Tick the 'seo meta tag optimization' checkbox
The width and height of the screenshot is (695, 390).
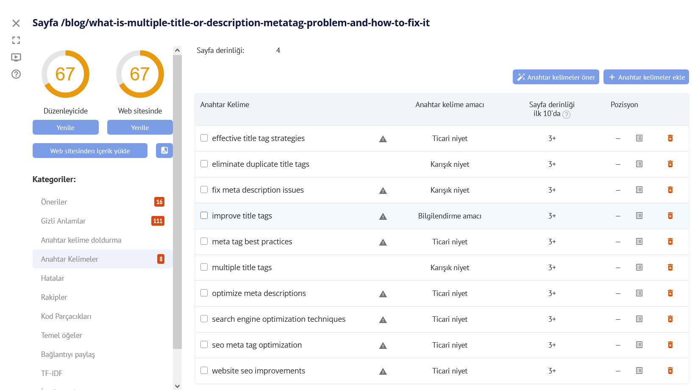(204, 345)
